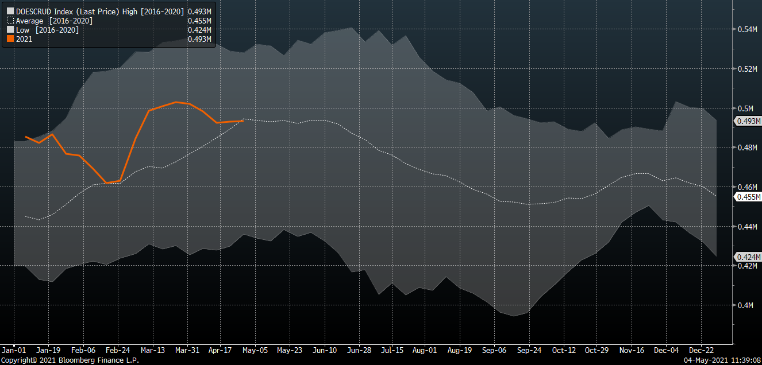Click the High series legend square
This screenshot has width=762, height=365.
point(10,11)
